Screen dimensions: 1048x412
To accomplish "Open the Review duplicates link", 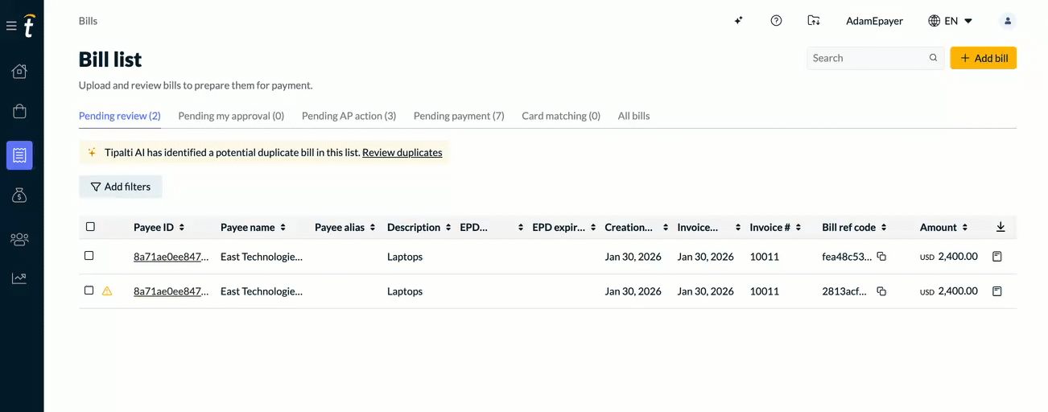I will [402, 152].
